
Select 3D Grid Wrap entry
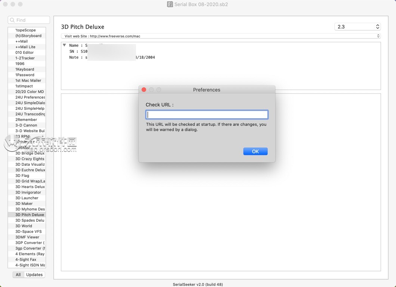coord(27,181)
